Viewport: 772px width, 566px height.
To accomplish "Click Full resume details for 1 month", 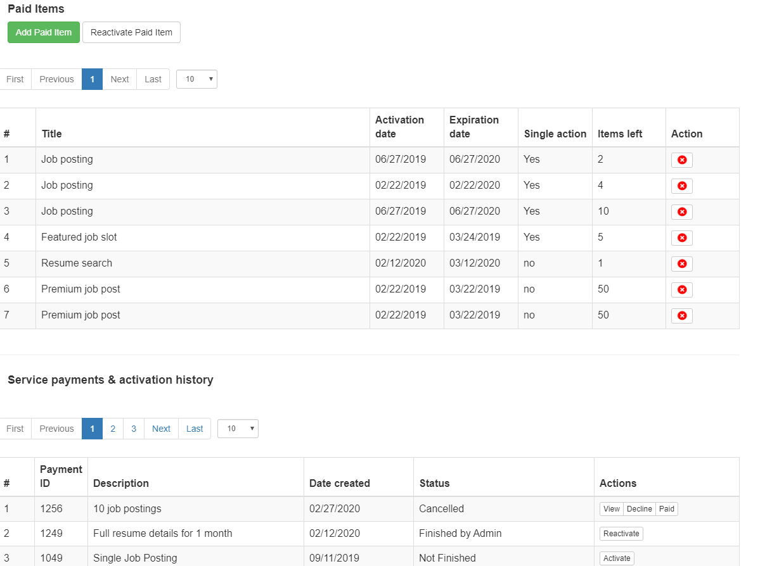I will pos(163,533).
